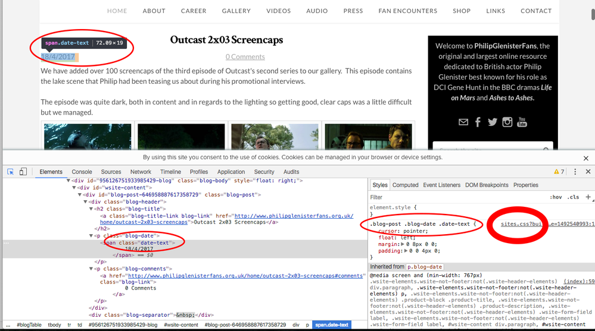Click the Instagram icon in sidebar
The width and height of the screenshot is (595, 331).
point(507,122)
